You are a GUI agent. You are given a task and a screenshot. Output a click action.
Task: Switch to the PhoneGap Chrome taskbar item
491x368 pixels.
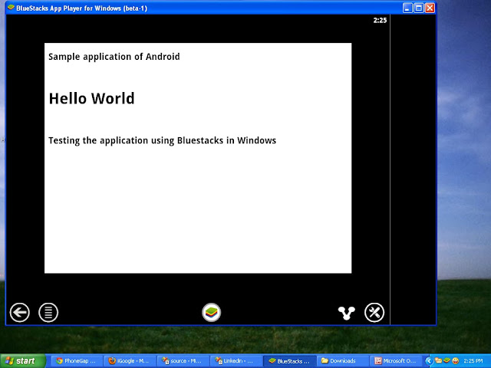click(x=77, y=361)
